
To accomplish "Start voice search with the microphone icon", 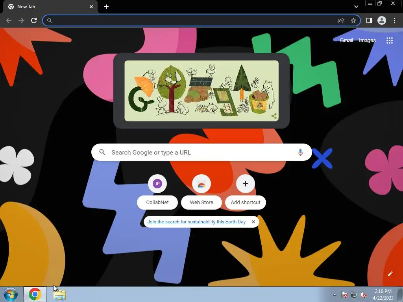I will 300,152.
